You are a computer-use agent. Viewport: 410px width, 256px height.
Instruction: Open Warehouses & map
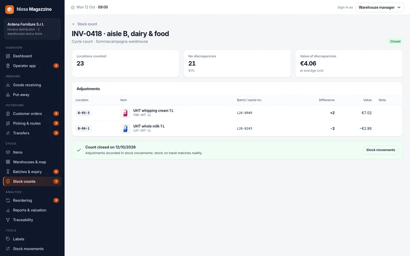pyautogui.click(x=32, y=162)
